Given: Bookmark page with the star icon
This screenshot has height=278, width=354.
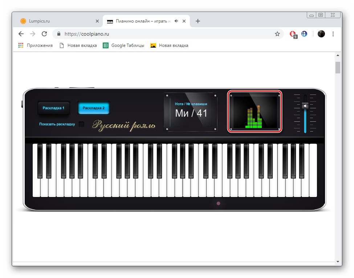Looking at the screenshot, I should coord(277,34).
